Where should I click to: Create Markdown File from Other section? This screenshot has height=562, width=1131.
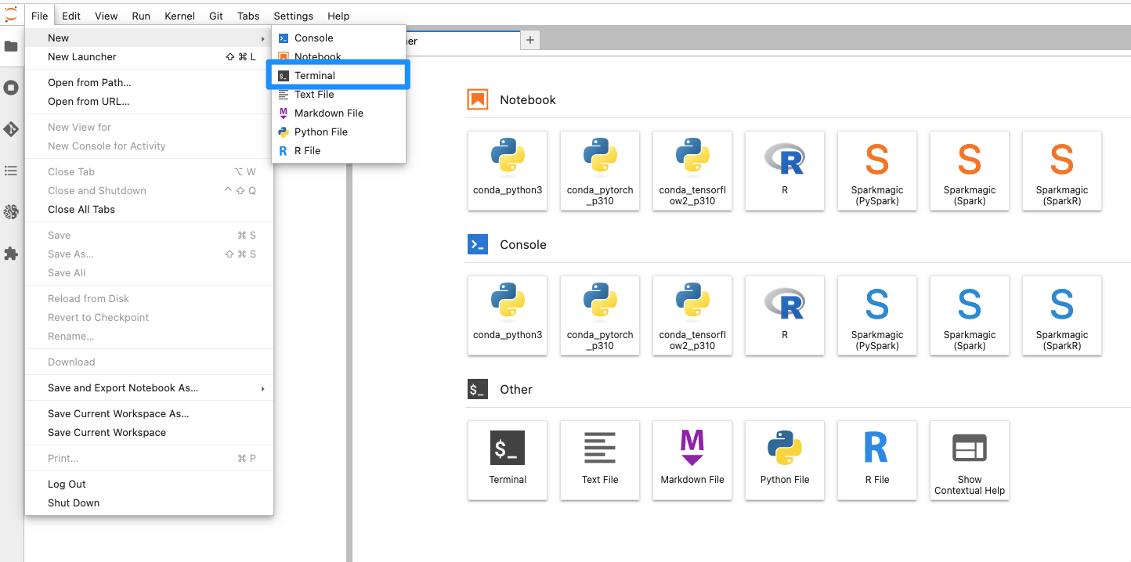[x=692, y=460]
